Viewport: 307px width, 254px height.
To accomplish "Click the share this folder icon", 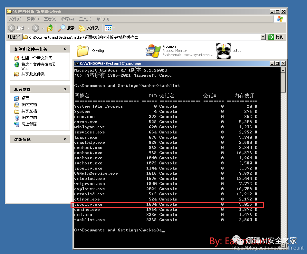I will (x=17, y=74).
